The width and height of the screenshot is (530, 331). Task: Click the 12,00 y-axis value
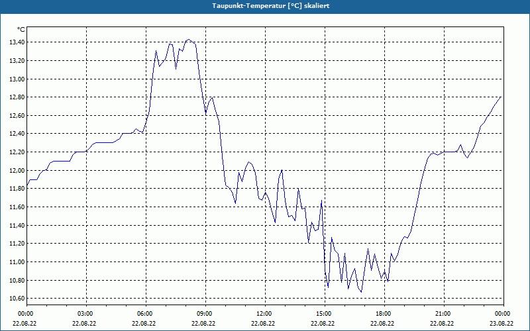click(x=17, y=170)
